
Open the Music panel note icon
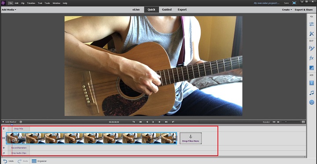[x=312, y=93]
